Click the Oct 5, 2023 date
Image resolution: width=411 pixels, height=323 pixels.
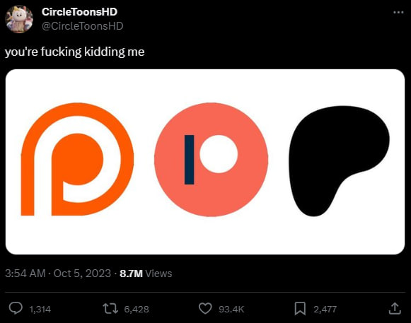point(82,274)
